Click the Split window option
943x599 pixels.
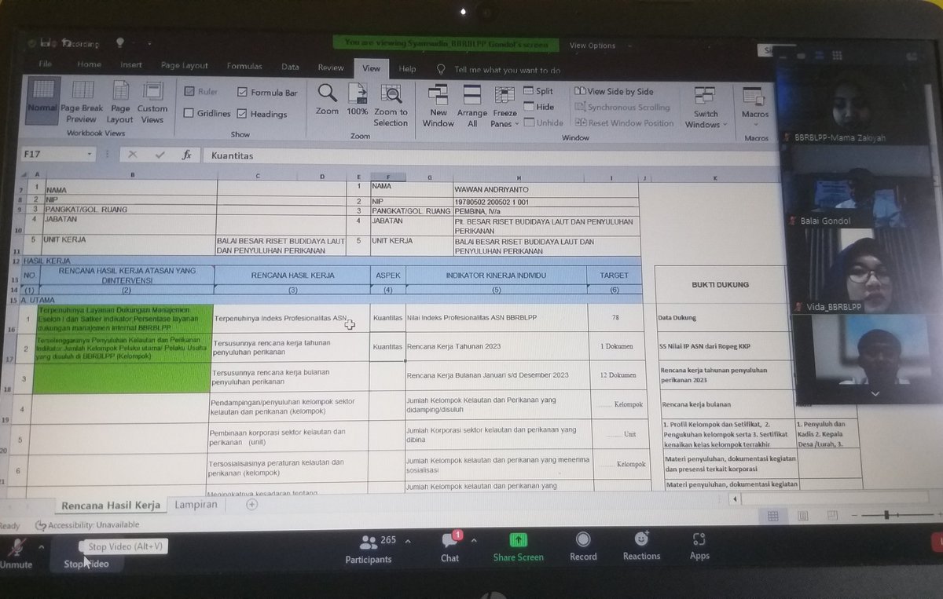pyautogui.click(x=538, y=91)
